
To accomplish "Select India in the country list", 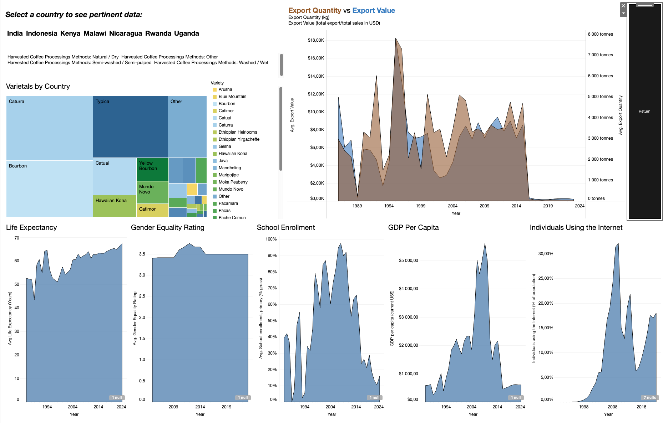I will point(15,33).
